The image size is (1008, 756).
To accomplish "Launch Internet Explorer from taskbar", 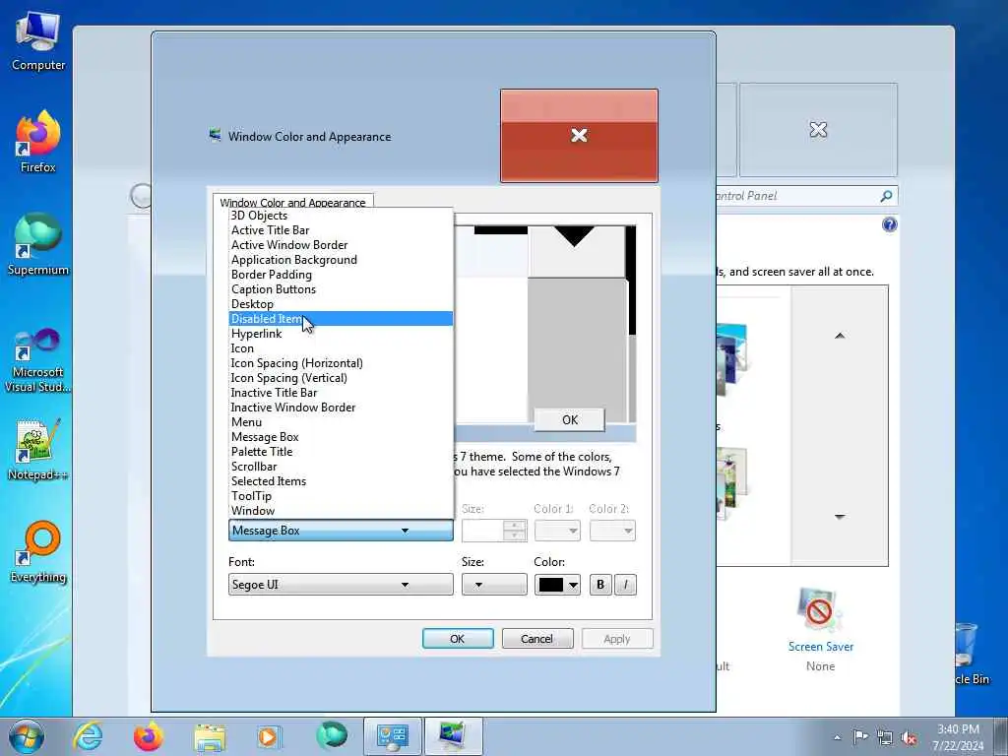I will click(88, 736).
